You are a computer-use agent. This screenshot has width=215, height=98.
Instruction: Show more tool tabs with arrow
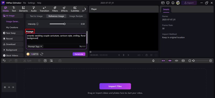85,9
